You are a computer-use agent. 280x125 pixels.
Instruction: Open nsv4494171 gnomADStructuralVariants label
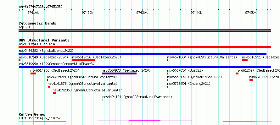pyautogui.click(x=137, y=97)
